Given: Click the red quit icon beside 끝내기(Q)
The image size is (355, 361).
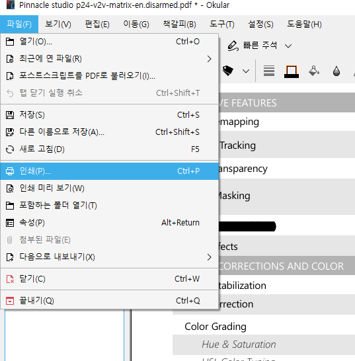Looking at the screenshot, I should point(10,301).
